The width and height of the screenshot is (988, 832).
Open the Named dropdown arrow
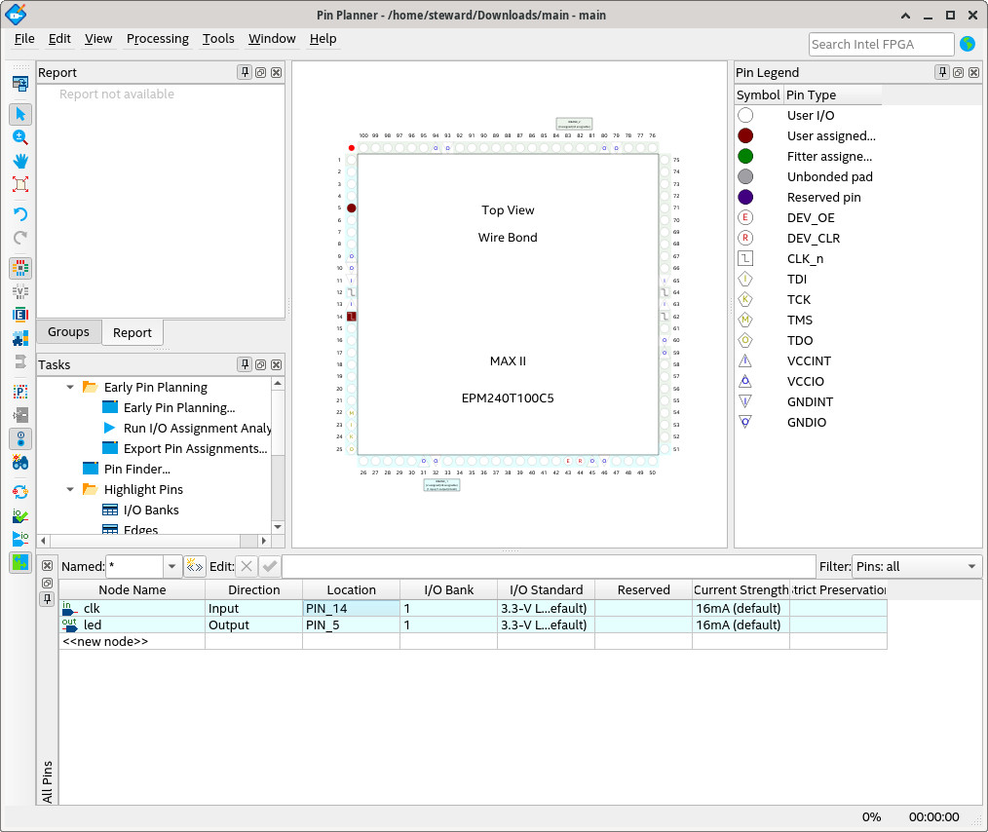pyautogui.click(x=172, y=566)
